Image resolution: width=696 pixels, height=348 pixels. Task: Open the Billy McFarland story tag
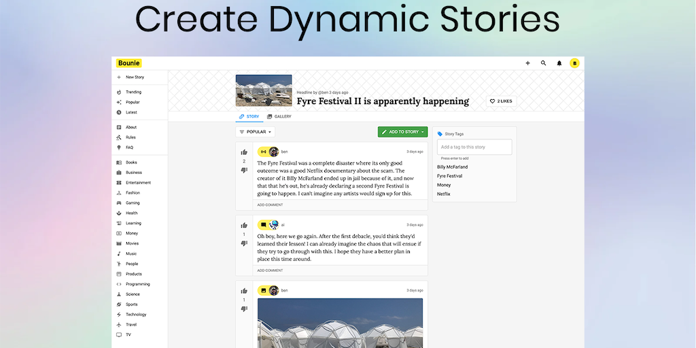452,167
